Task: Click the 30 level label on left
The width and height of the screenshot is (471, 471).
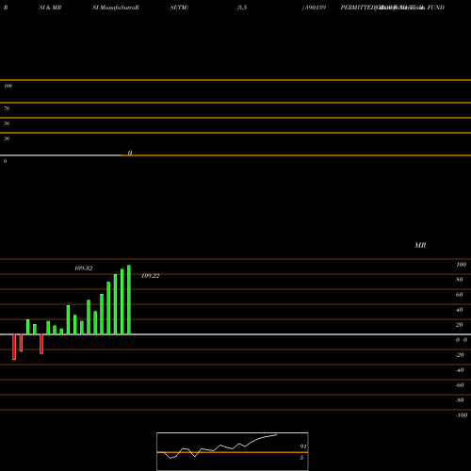Action: [x=7, y=138]
